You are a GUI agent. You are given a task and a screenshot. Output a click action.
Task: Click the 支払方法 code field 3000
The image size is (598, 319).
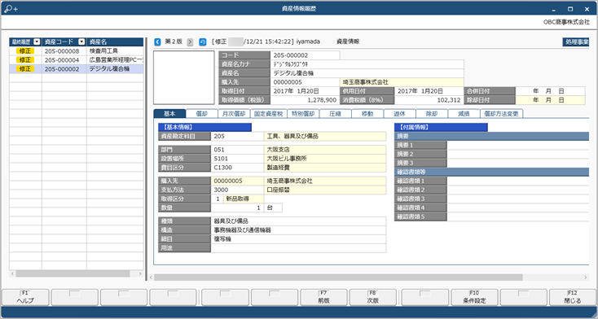[237, 190]
